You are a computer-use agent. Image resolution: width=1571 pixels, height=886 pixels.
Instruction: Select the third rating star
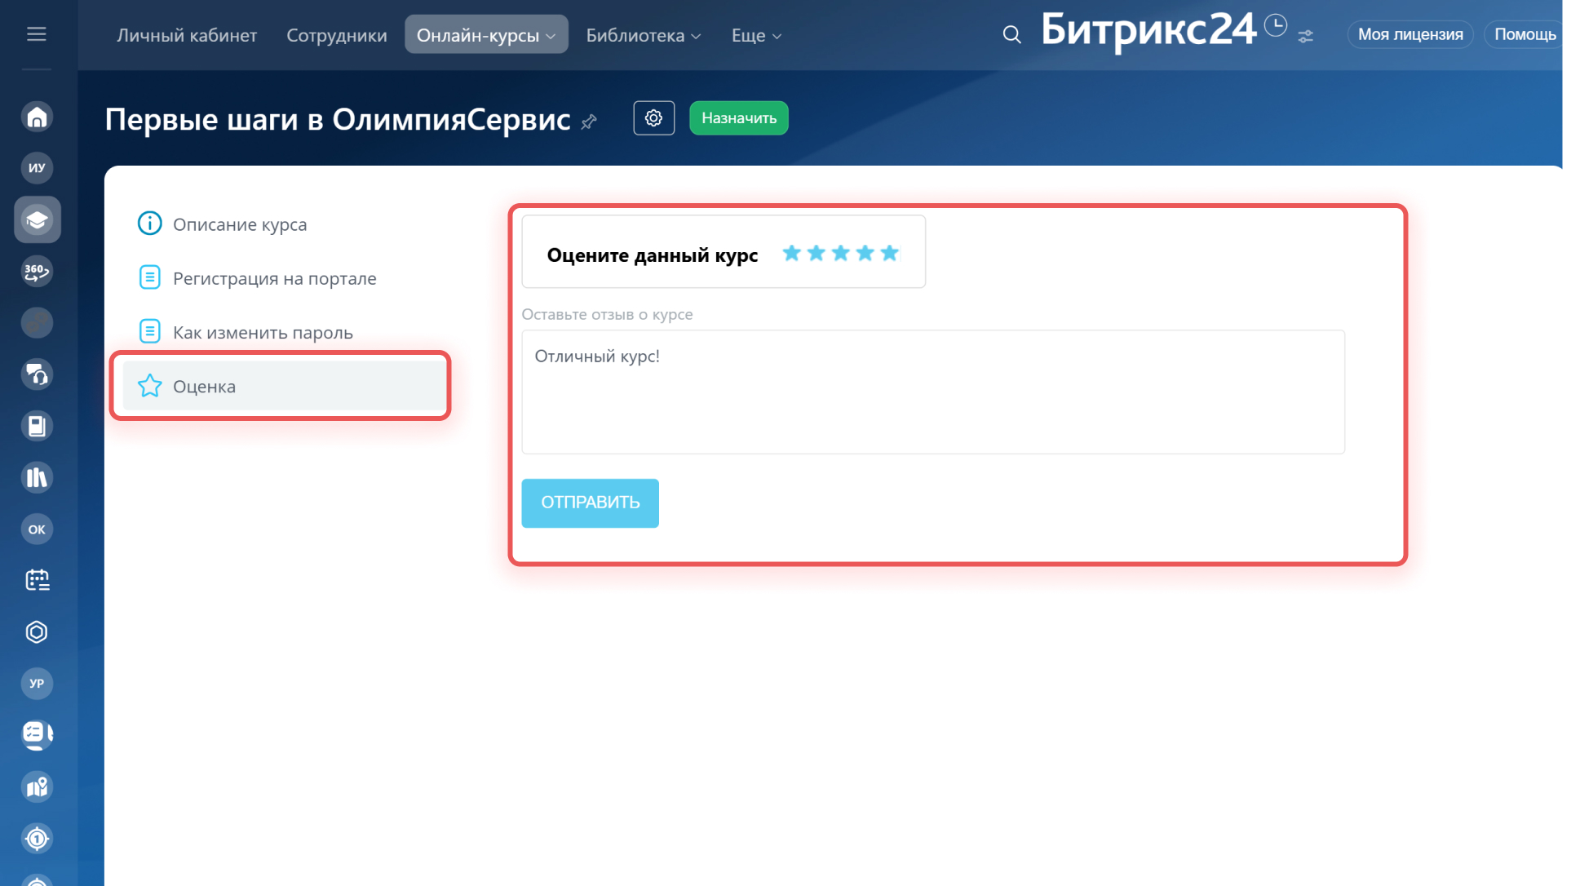tap(840, 253)
